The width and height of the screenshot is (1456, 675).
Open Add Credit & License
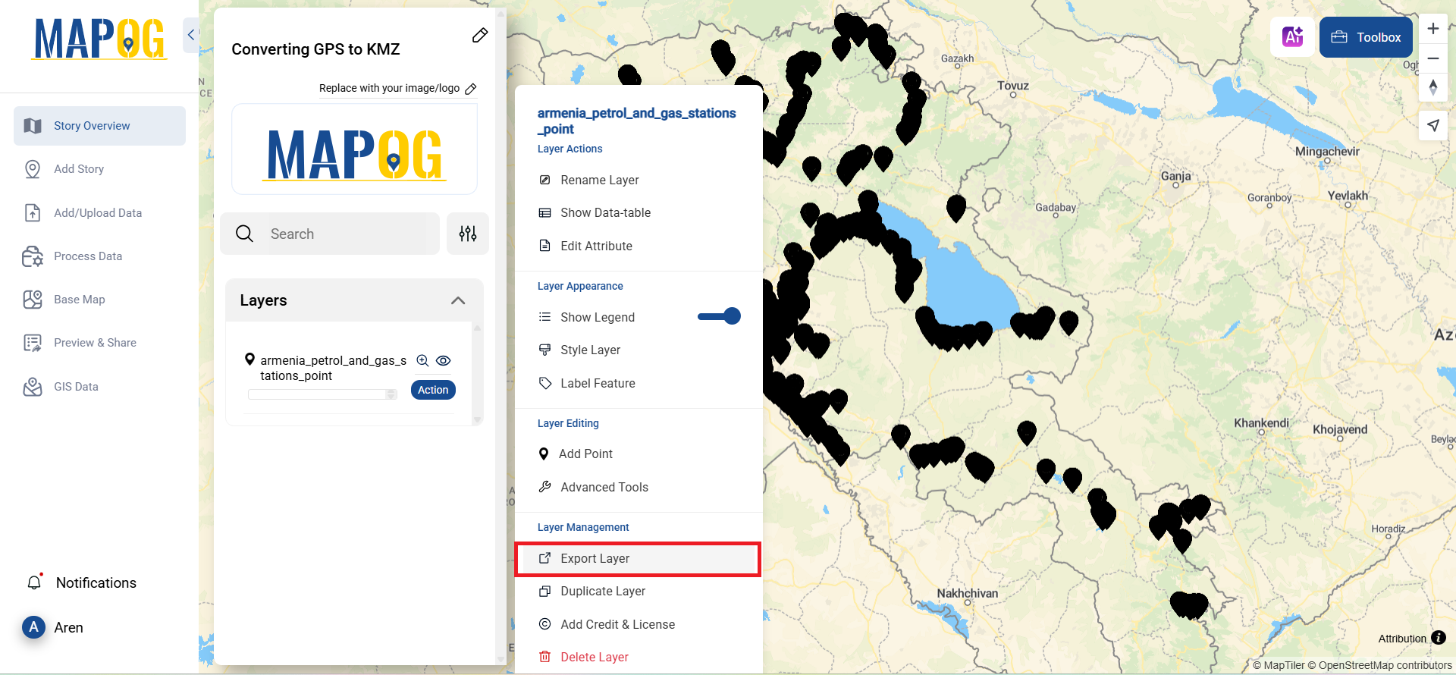[x=617, y=624]
